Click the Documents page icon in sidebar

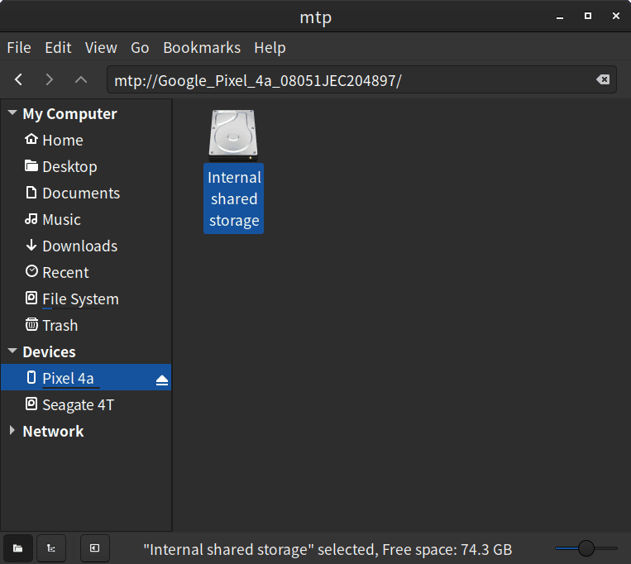(x=31, y=193)
